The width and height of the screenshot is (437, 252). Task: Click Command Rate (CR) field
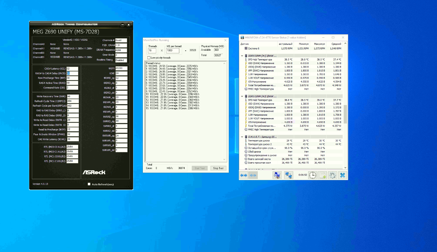click(x=72, y=87)
